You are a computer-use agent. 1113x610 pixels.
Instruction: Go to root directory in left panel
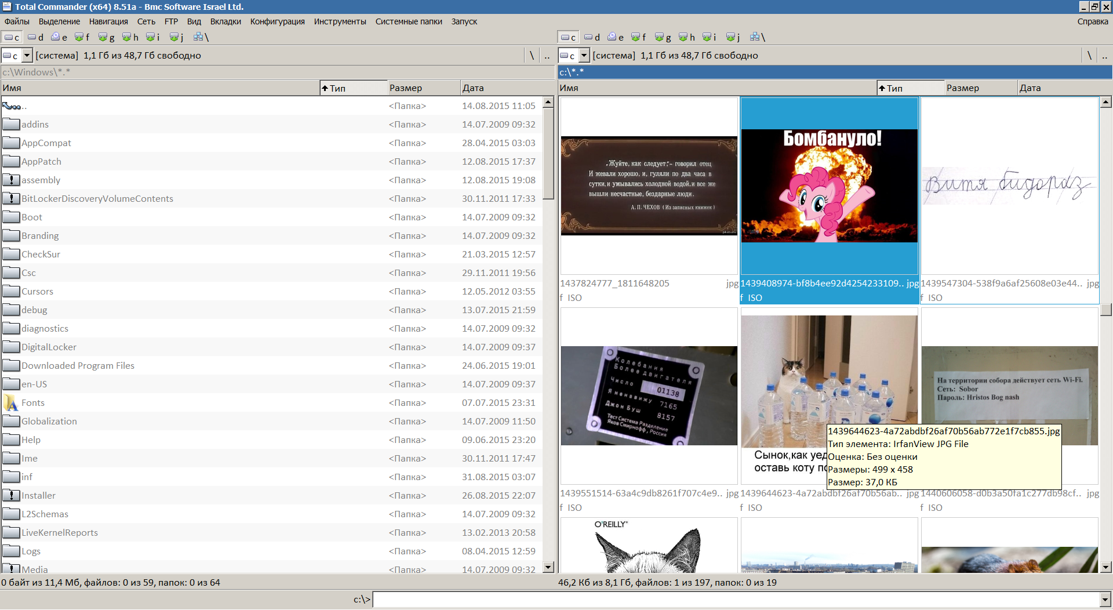click(532, 56)
